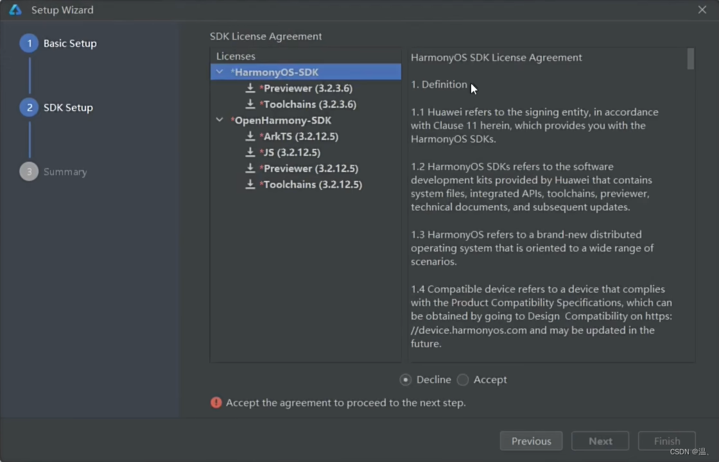Click the '1.4 Compatible device refers to' paragraph
The image size is (719, 462).
542,316
